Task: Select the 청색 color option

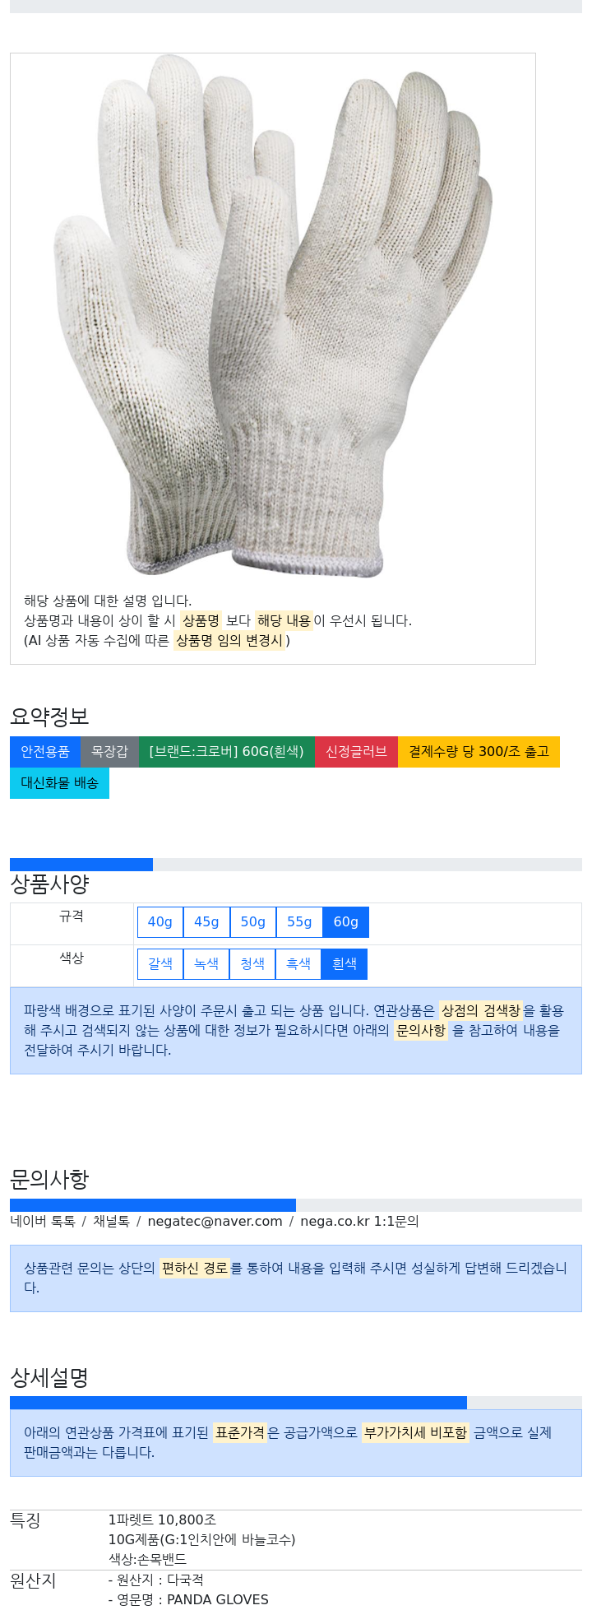Action: (252, 964)
